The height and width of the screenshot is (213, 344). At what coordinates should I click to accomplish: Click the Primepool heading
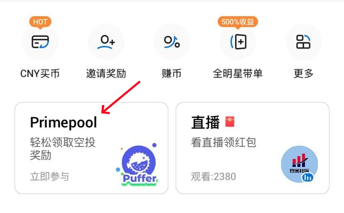64,122
